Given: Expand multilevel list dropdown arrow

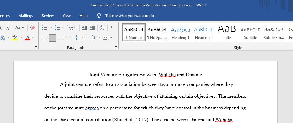Looking at the screenshot, I should tap(75, 28).
